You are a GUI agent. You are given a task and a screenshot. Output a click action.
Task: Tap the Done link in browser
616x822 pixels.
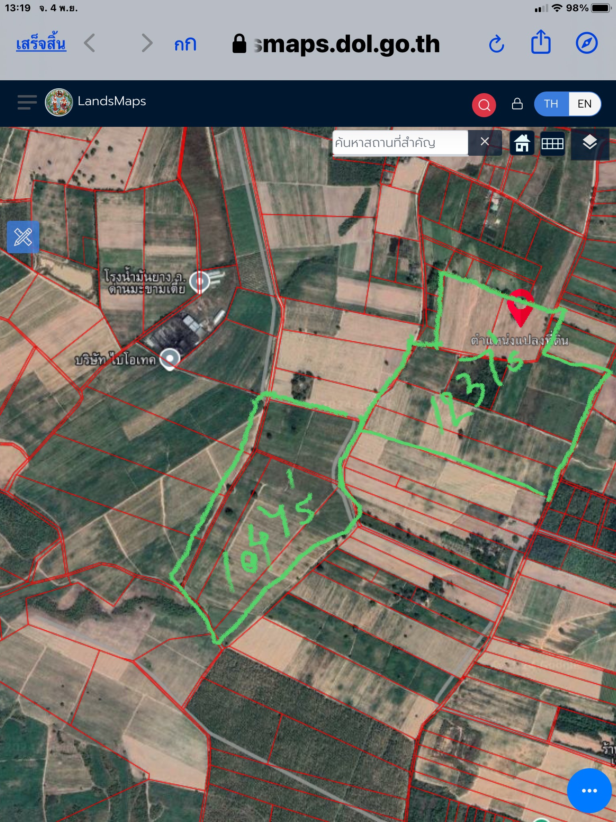41,44
